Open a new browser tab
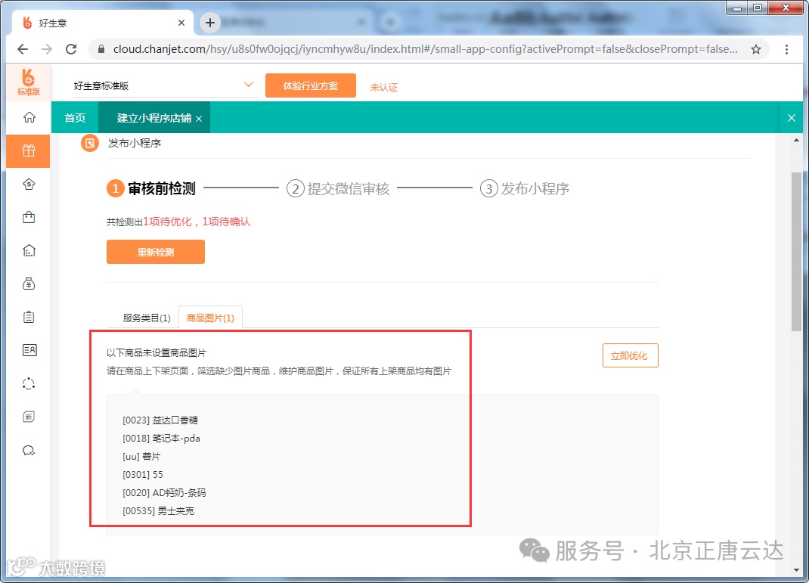Viewport: 809px width, 583px height. point(210,23)
